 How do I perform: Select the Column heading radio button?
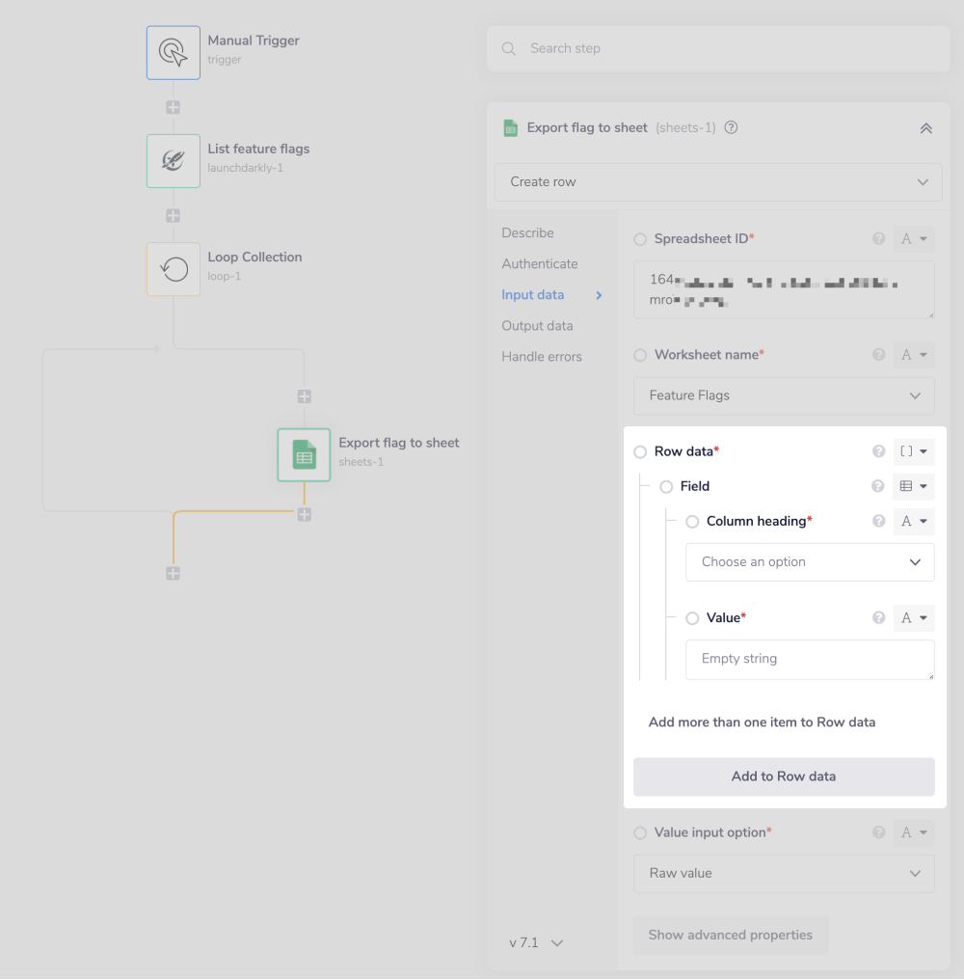(692, 521)
